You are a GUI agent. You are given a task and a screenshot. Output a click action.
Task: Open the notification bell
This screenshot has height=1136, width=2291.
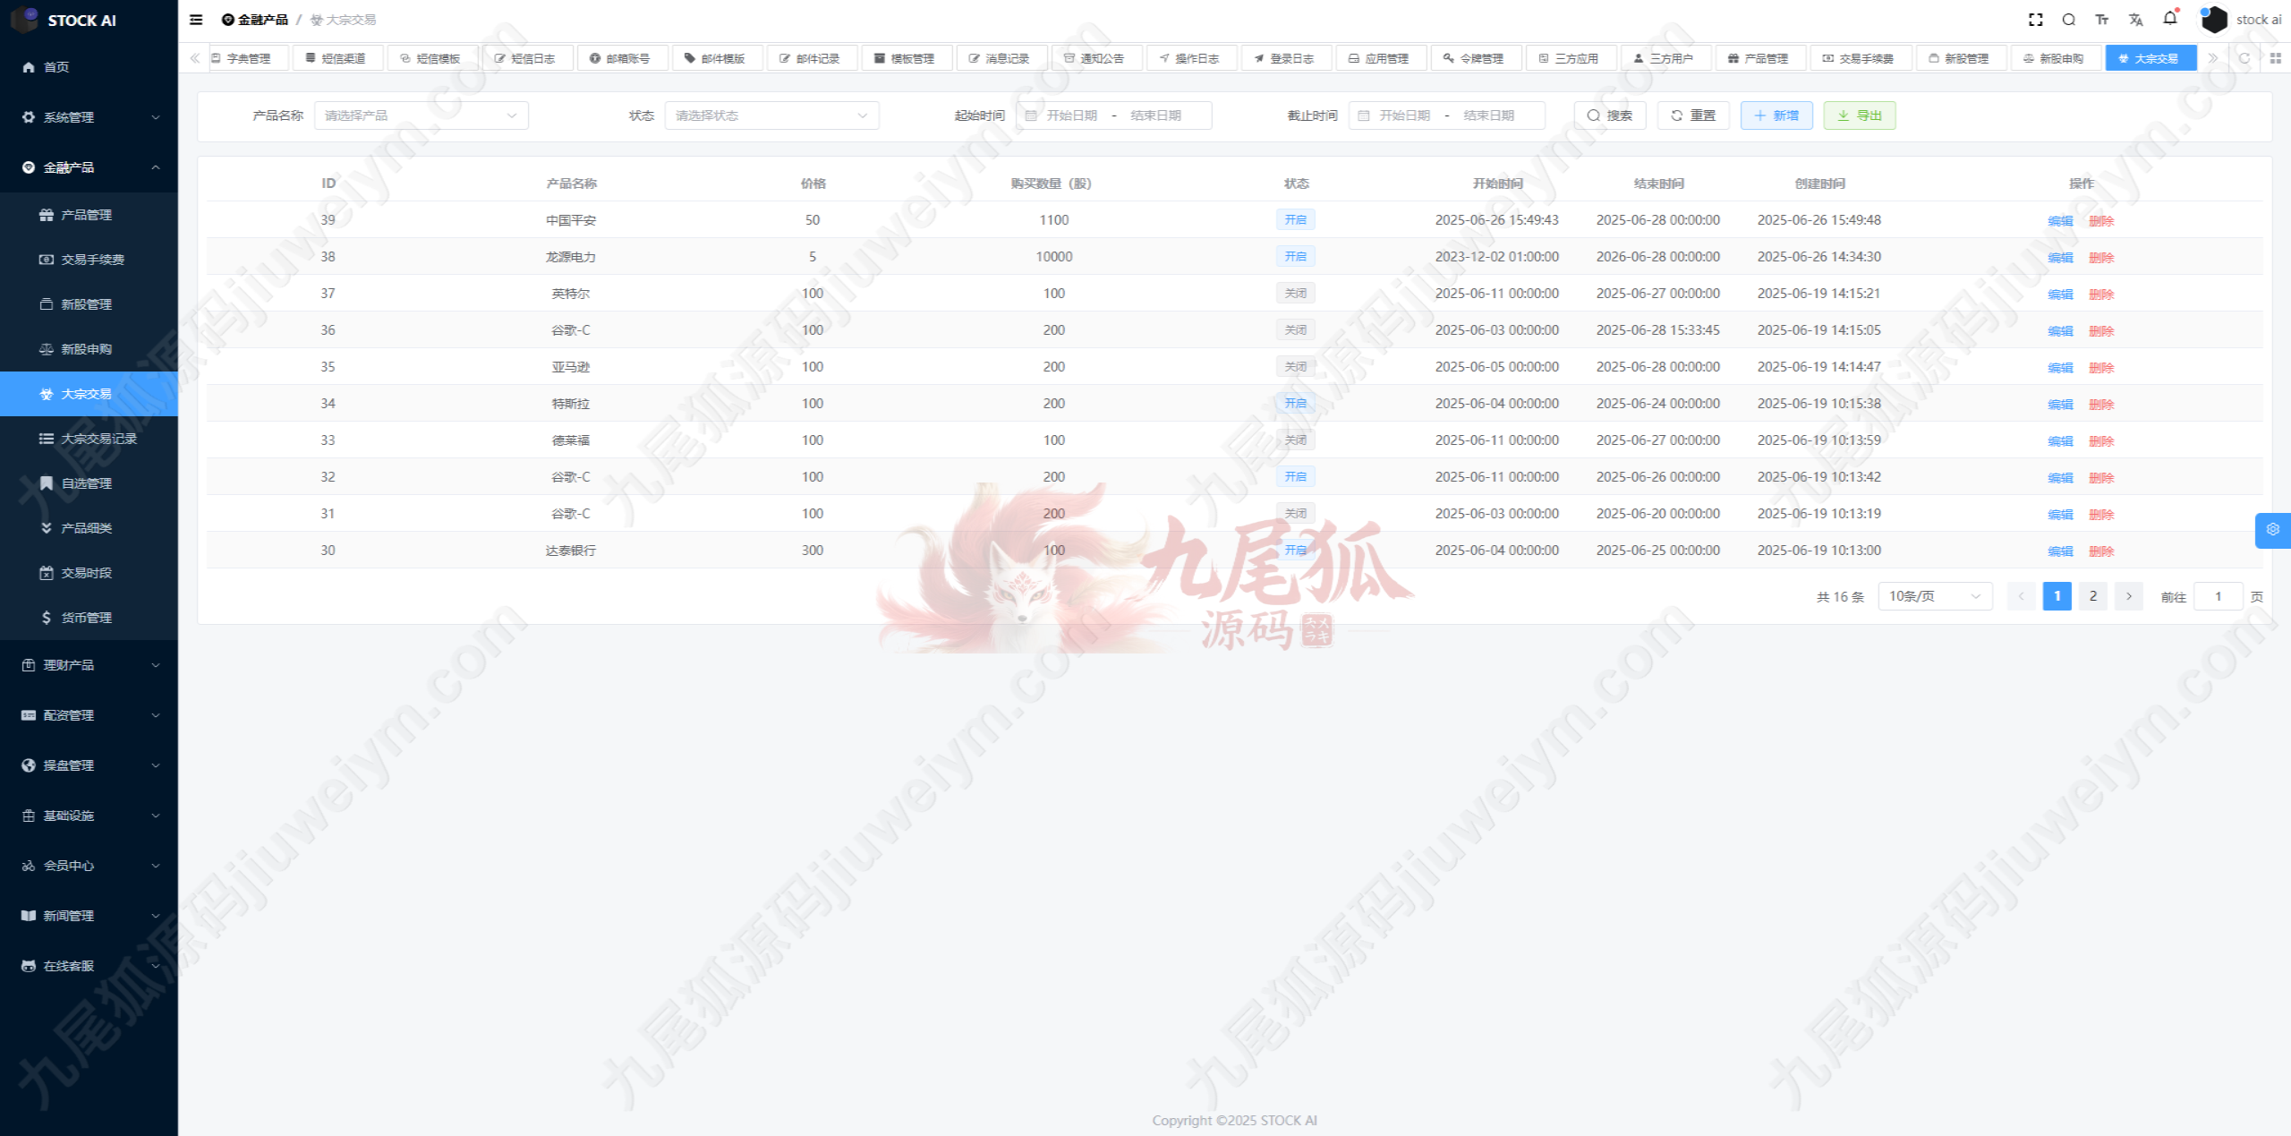pos(2169,19)
